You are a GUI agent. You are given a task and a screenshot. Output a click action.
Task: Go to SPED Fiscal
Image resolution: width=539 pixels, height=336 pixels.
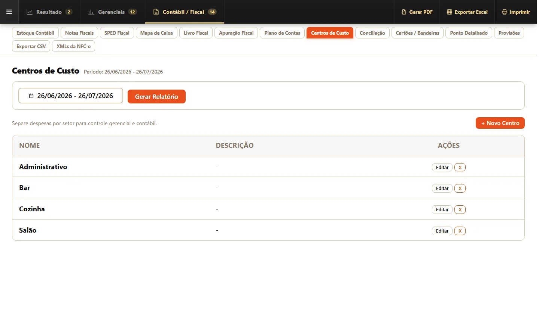tap(117, 33)
